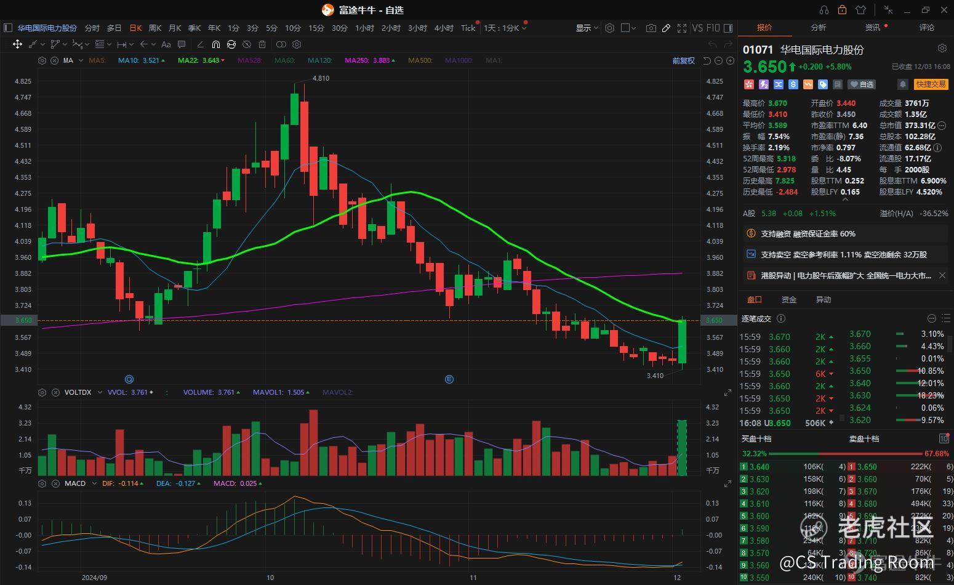Collapse quote details with the chevron
954x585 pixels.
(x=844, y=199)
